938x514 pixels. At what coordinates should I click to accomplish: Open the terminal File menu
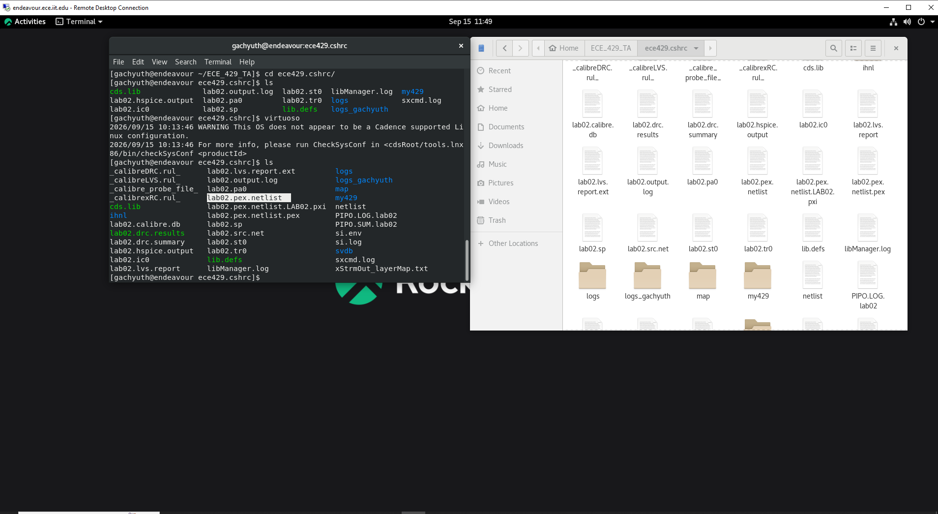click(x=118, y=62)
